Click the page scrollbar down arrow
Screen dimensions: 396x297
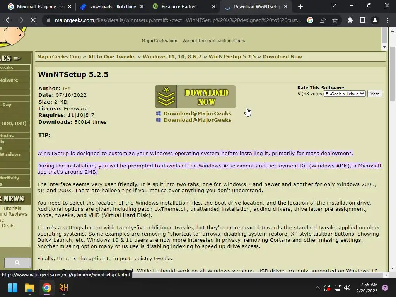point(393,268)
